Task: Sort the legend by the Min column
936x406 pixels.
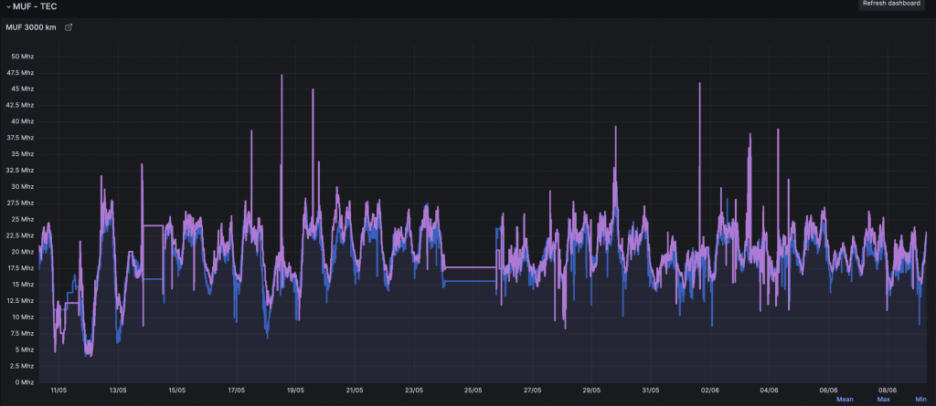Action: coord(920,399)
